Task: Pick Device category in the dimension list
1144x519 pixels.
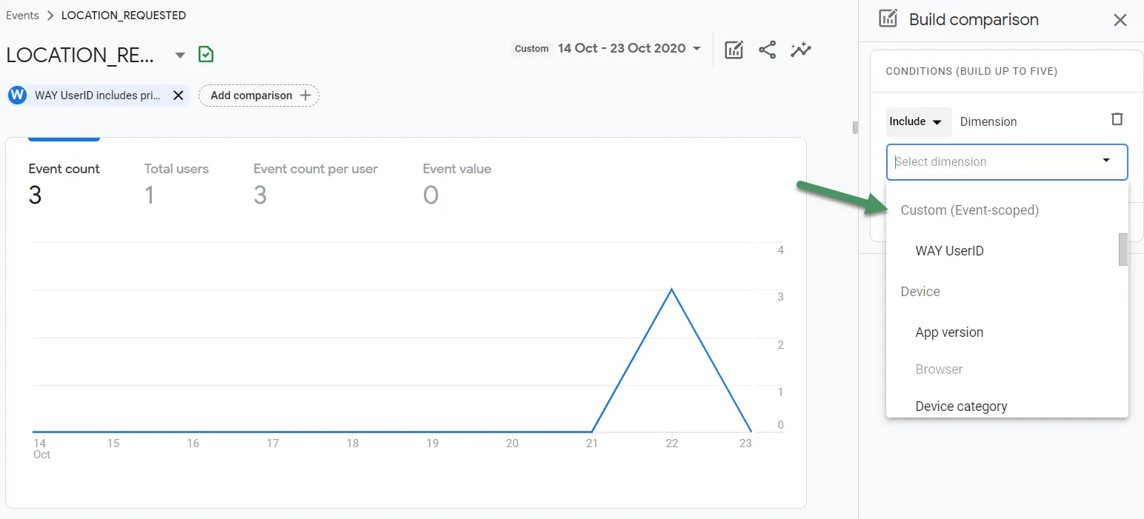Action: coord(961,406)
